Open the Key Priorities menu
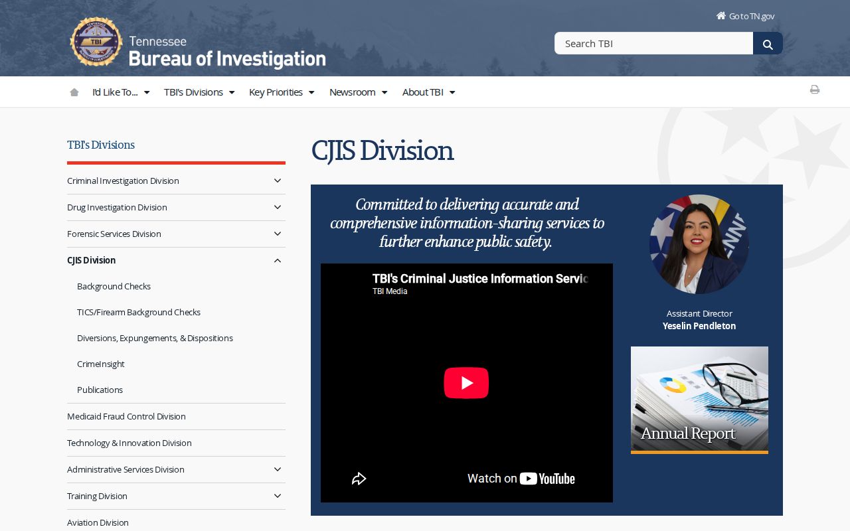Image resolution: width=850 pixels, height=531 pixels. (x=282, y=92)
